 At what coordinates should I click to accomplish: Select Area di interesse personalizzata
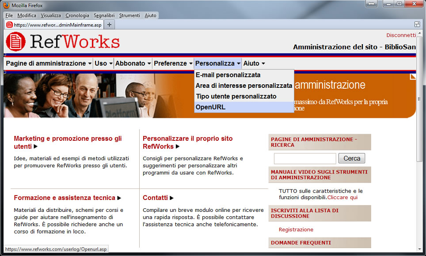pos(244,86)
